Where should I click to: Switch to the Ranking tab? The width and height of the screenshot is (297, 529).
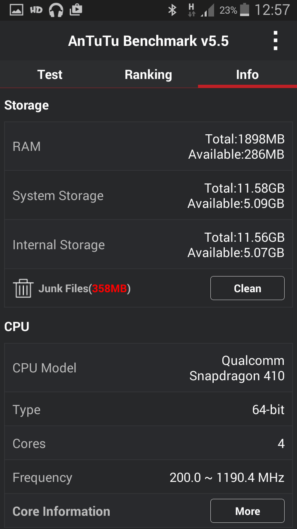148,75
